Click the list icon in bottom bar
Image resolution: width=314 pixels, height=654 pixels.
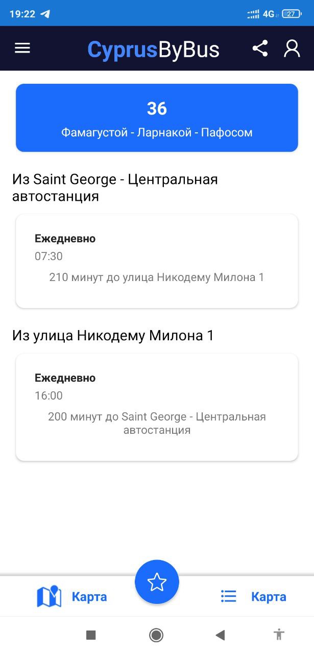228,596
